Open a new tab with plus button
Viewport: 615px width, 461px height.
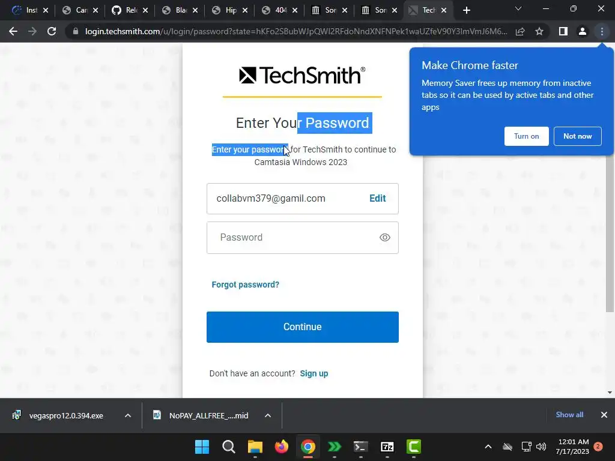(466, 11)
